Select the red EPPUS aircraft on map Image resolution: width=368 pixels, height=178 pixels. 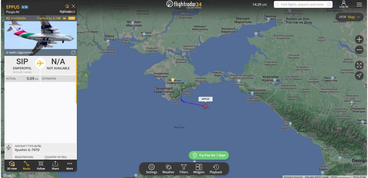(x=206, y=106)
